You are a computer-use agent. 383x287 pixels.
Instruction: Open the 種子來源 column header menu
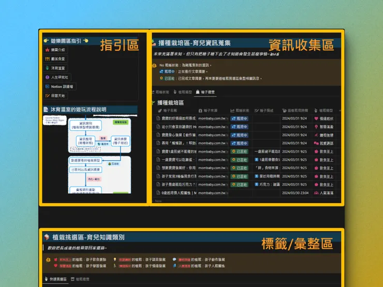point(208,111)
